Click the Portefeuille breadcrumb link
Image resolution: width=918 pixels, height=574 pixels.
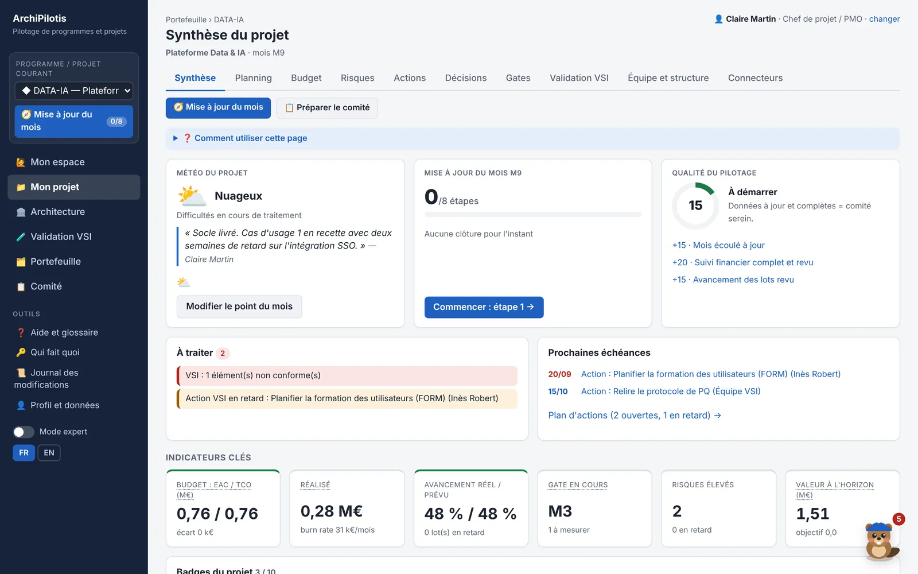(186, 20)
